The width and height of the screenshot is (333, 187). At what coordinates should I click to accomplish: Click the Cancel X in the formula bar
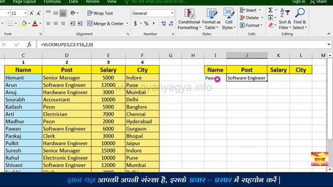click(x=4, y=45)
